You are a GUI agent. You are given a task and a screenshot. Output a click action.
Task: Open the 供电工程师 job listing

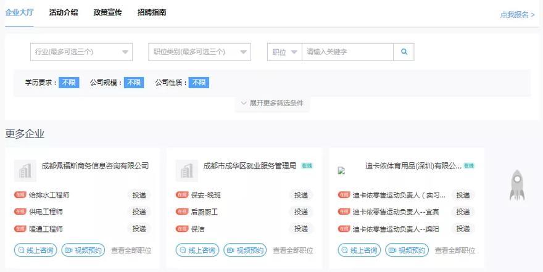(46, 212)
